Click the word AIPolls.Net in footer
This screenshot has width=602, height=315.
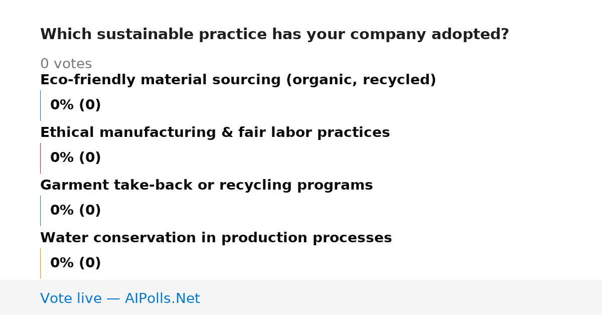[162, 299]
